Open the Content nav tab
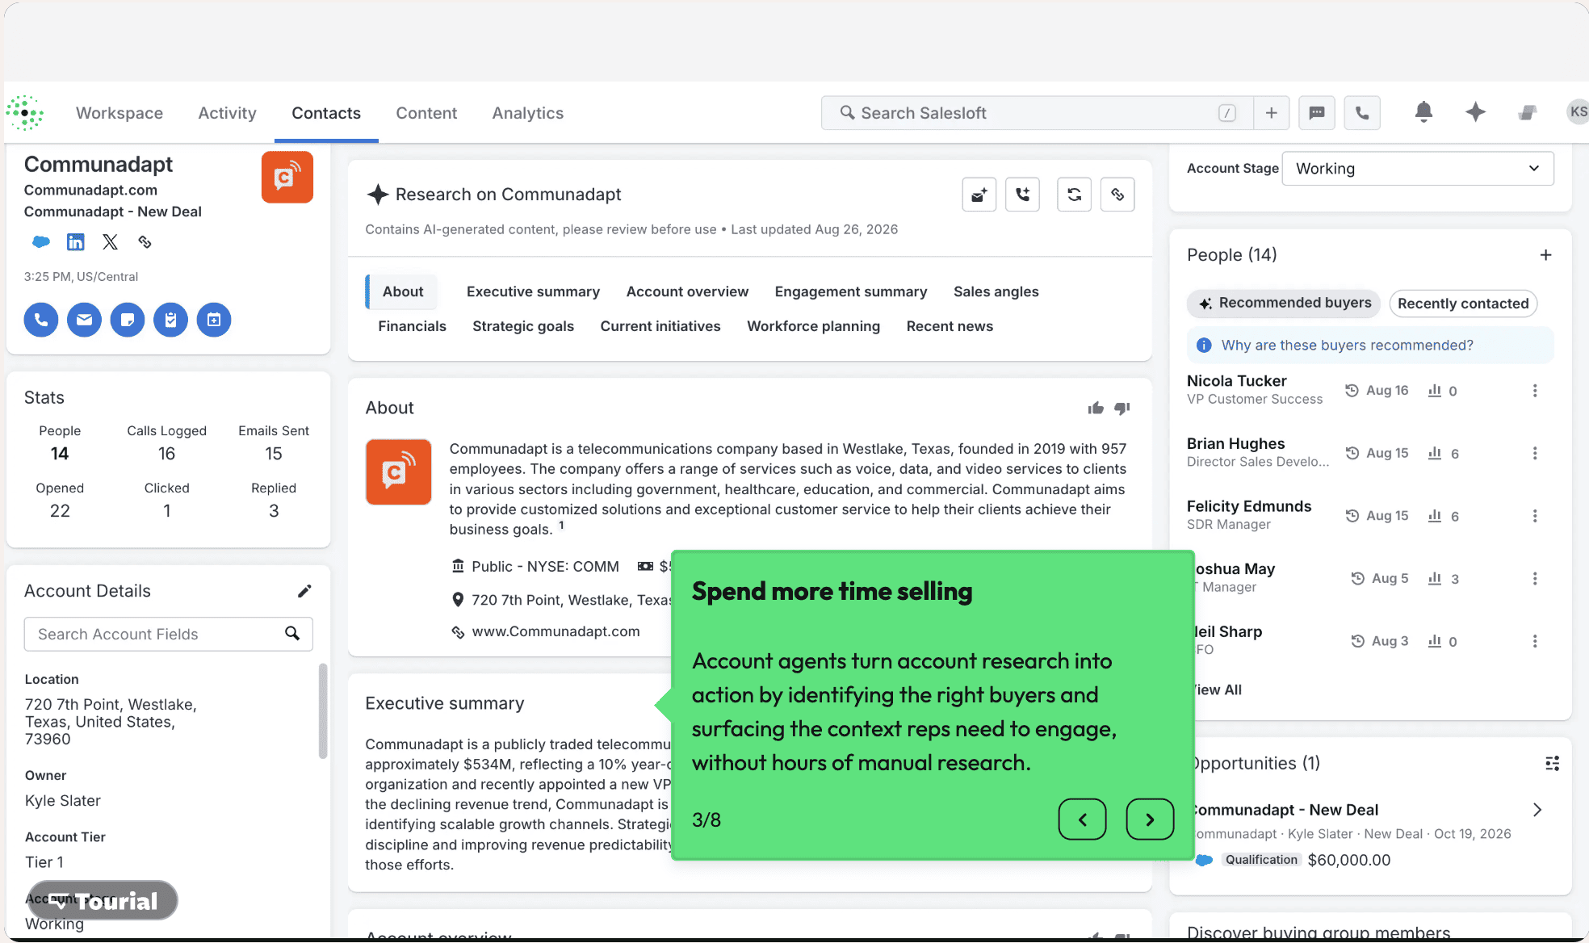The image size is (1589, 943). coord(426,113)
